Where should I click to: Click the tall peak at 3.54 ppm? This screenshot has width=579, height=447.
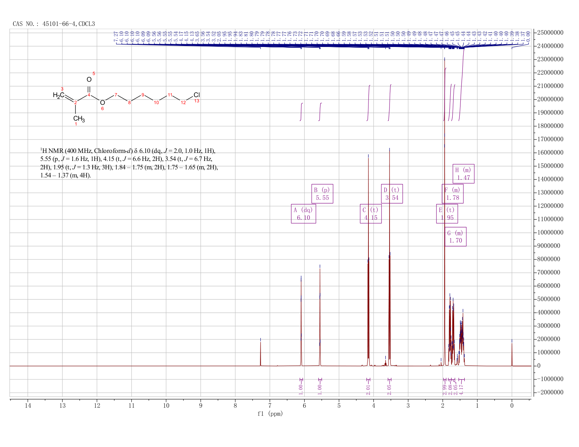pos(390,258)
